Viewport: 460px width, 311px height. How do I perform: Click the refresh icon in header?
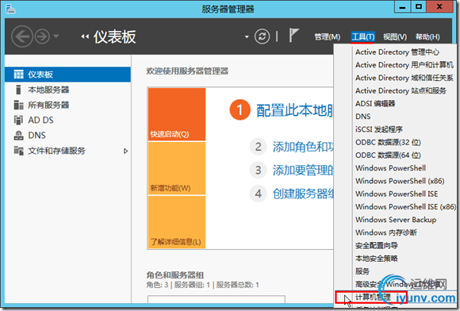click(262, 36)
